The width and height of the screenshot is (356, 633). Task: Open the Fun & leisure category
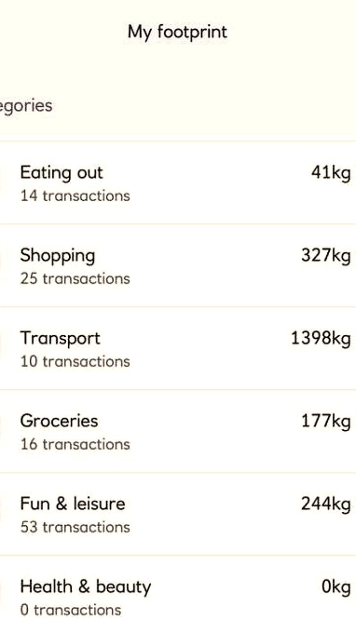73,504
